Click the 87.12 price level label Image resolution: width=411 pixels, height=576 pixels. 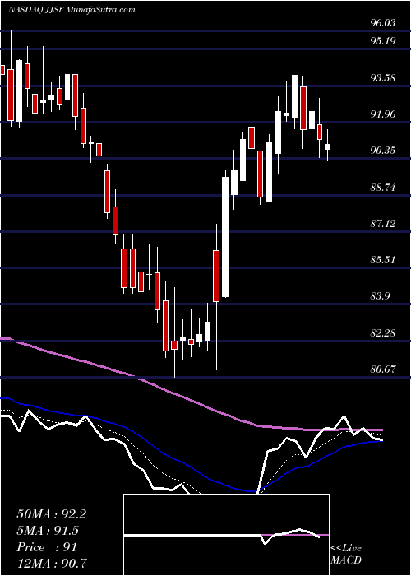[x=383, y=223]
